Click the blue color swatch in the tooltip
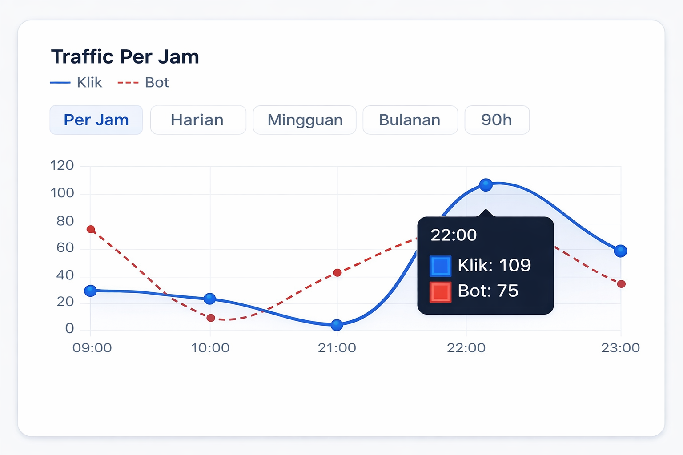Screen dimensions: 683x455 coord(440,265)
